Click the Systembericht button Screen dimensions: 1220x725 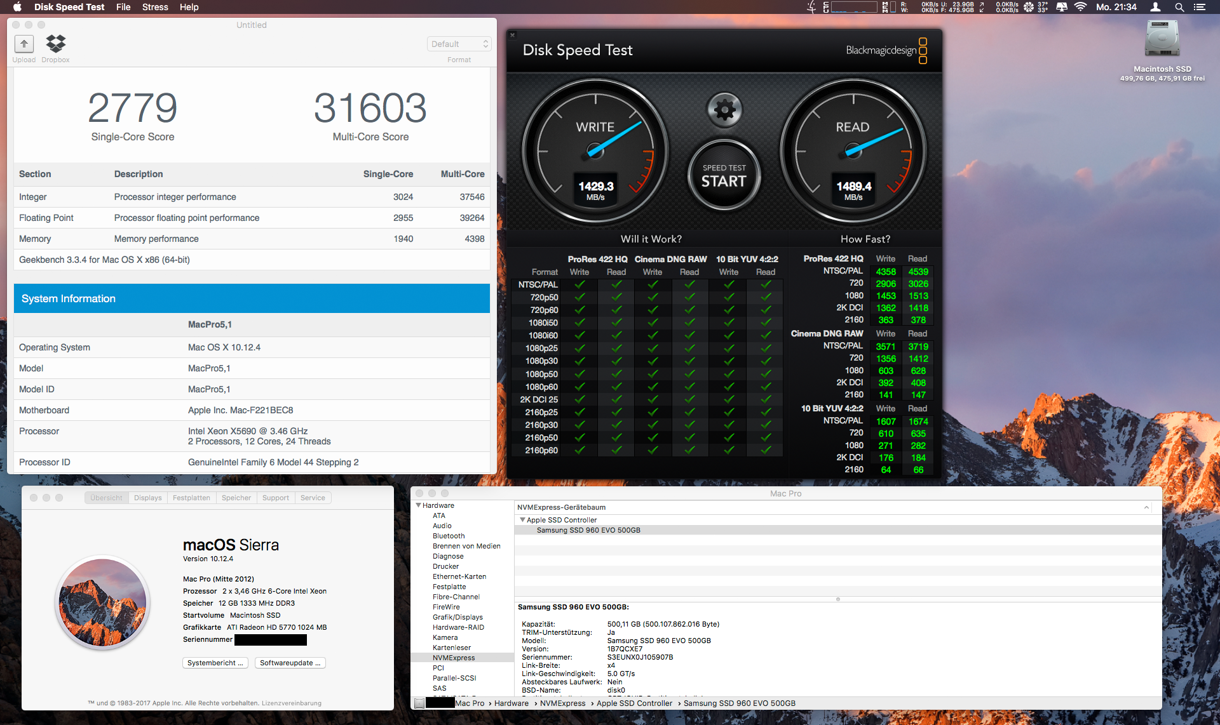coord(215,663)
